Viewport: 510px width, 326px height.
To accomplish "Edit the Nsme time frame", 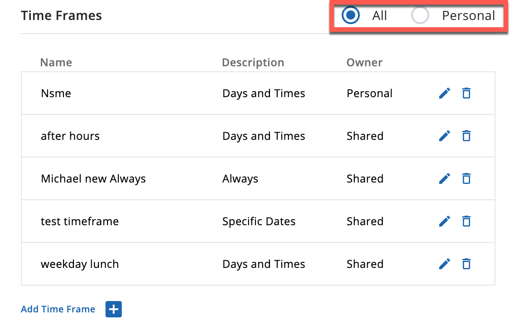I will coord(444,93).
